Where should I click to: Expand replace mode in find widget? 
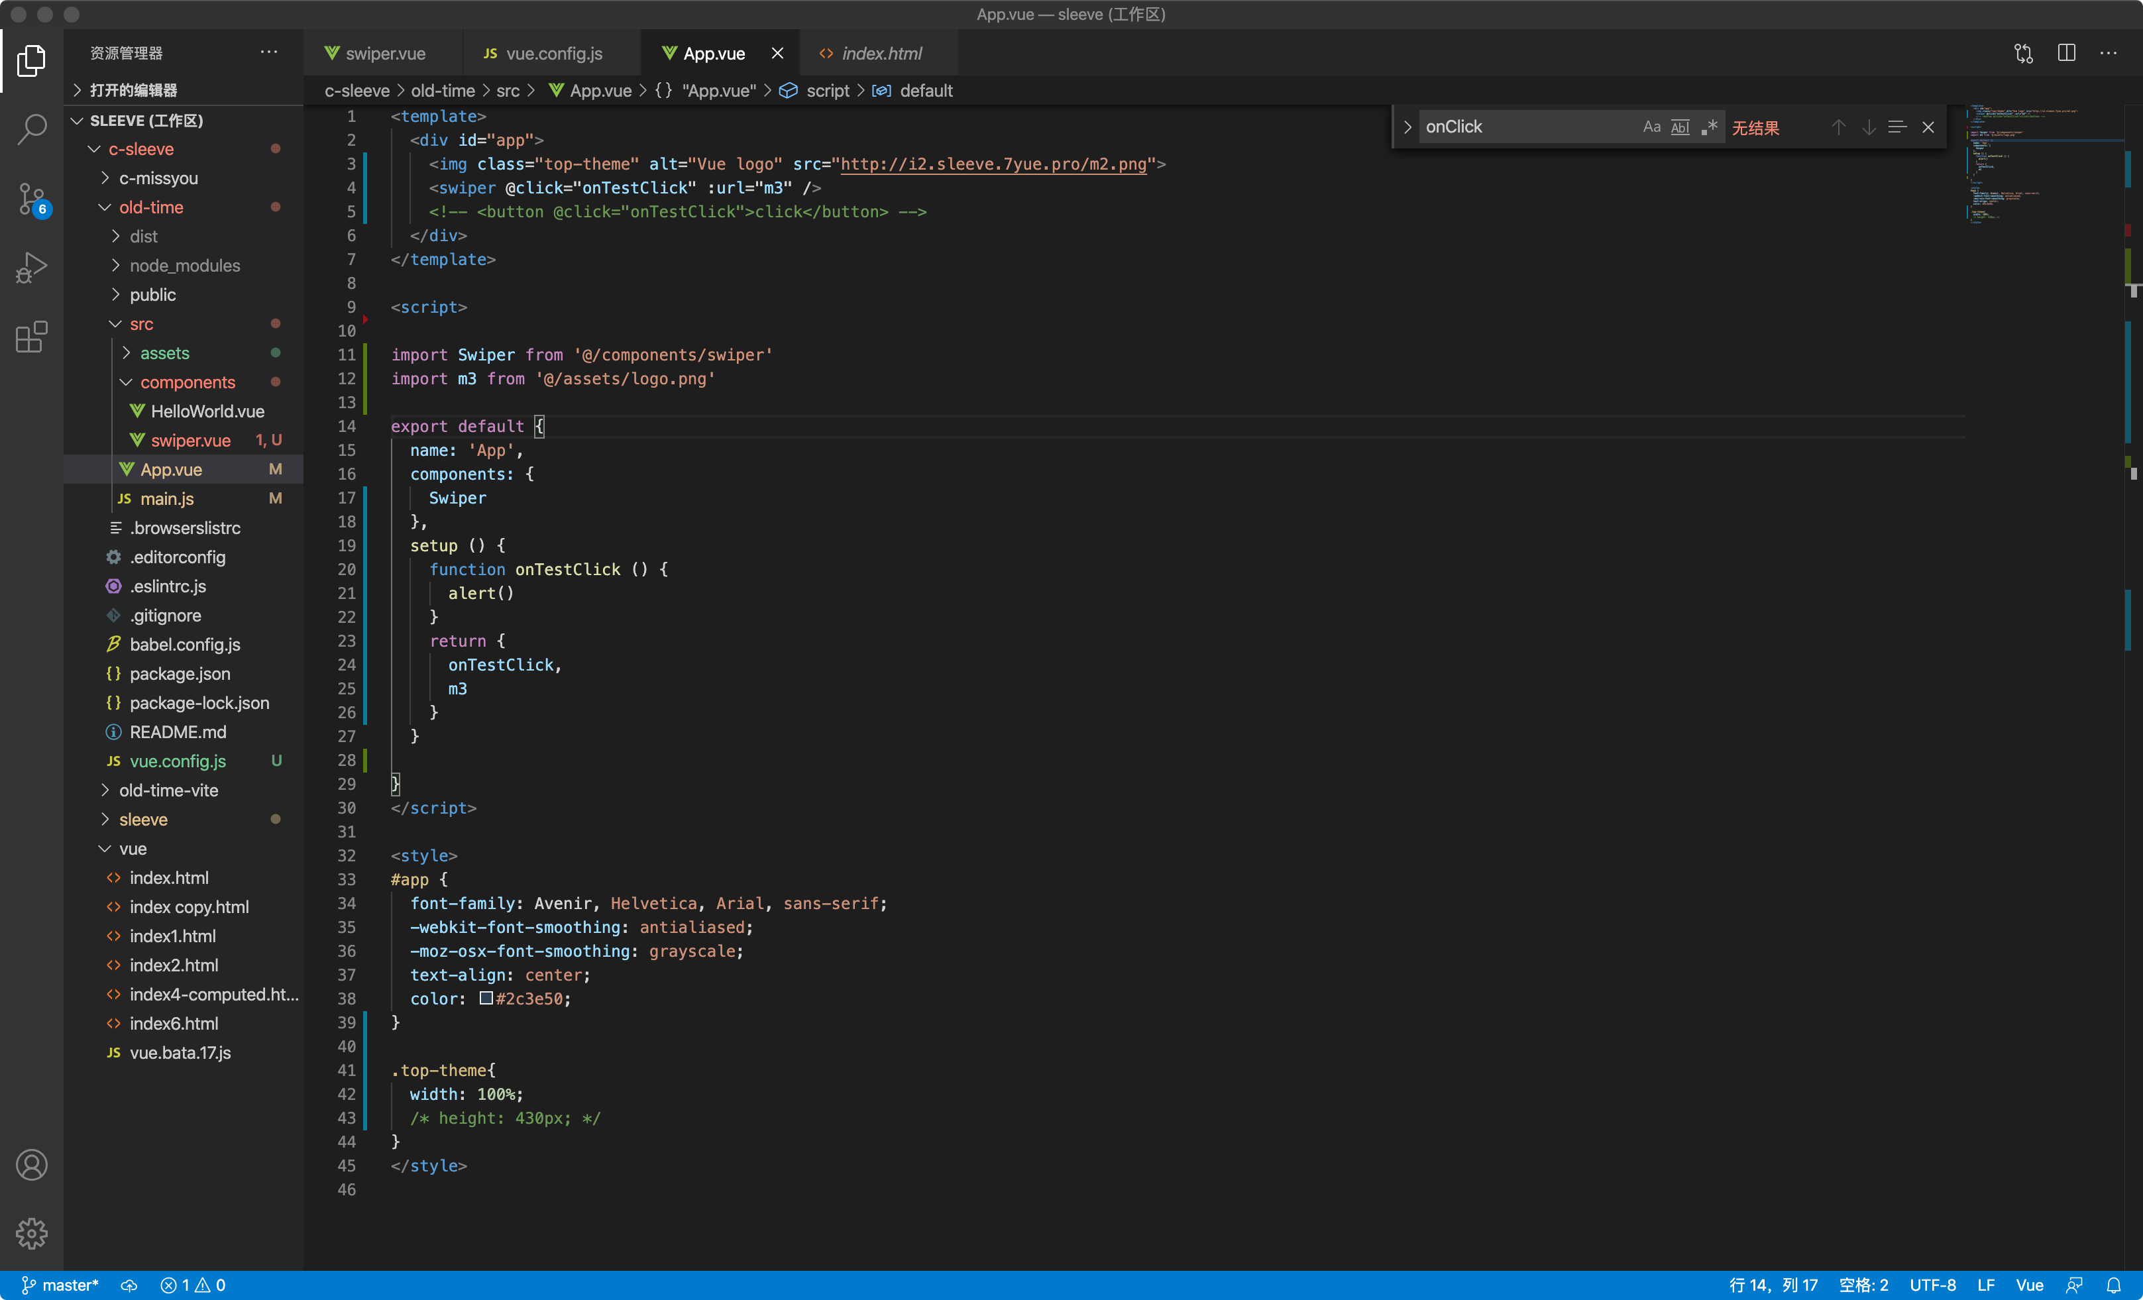click(1407, 127)
